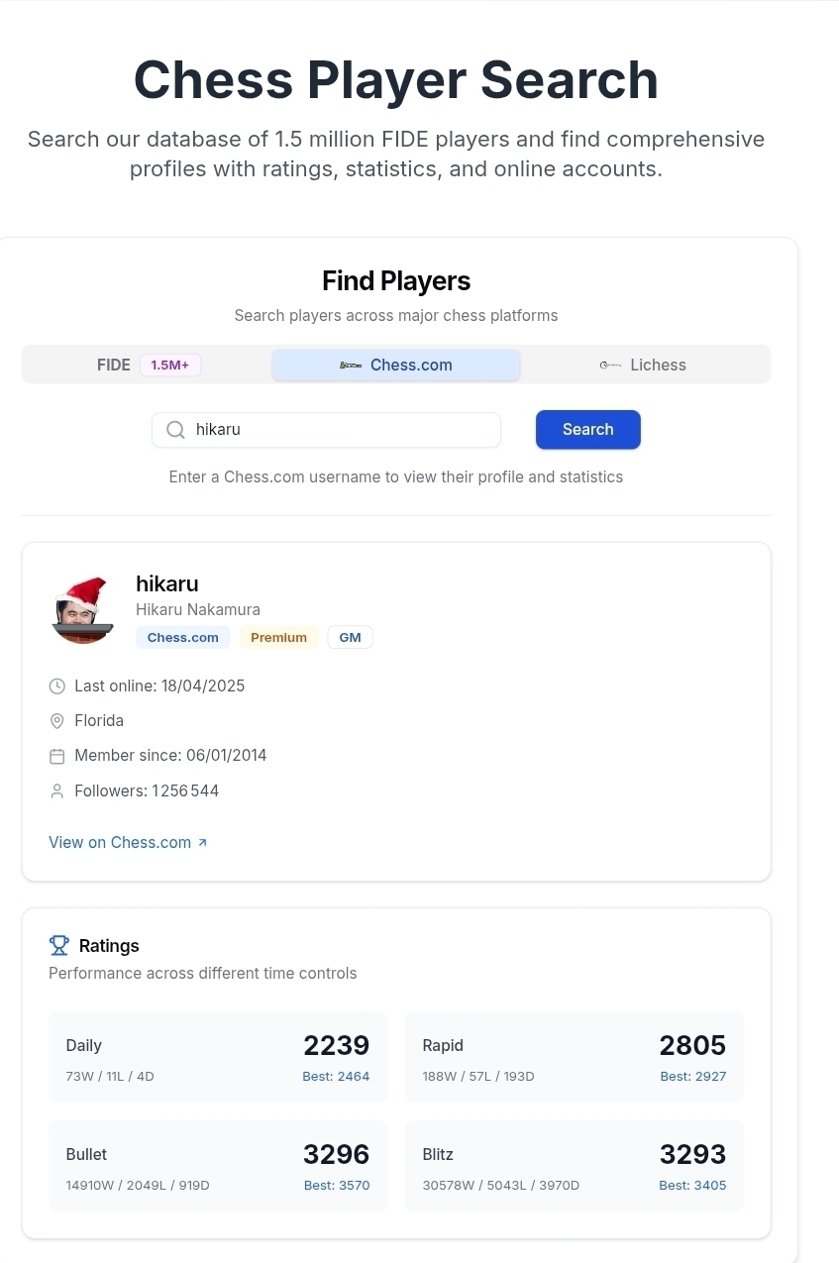The height and width of the screenshot is (1263, 839).
Task: Click the clock icon beside Last online
Action: [x=57, y=686]
